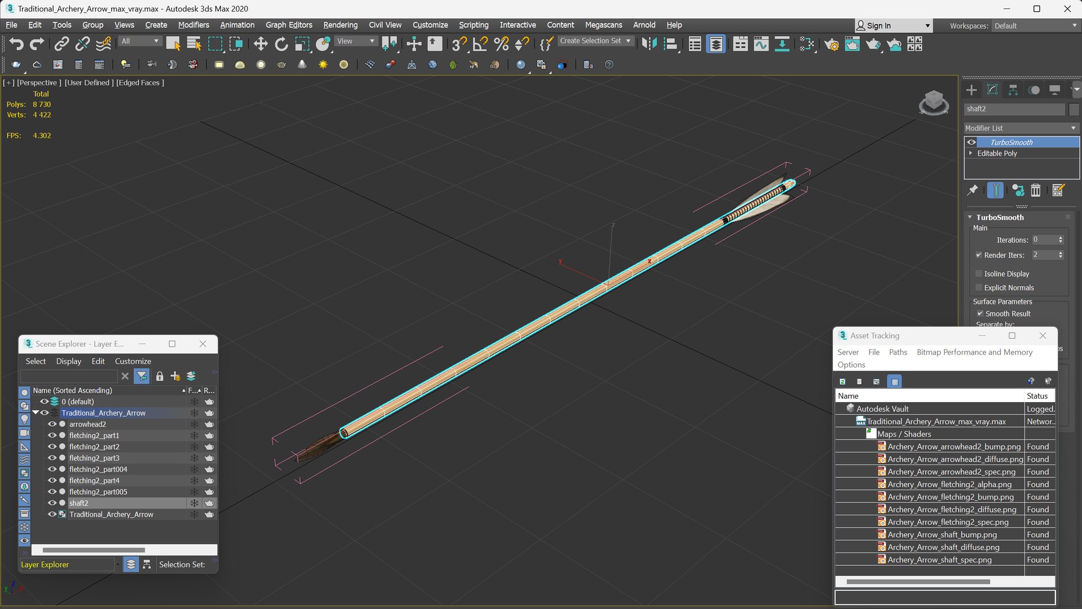Open the selection filter All dropdown
Screen dimensions: 1082x609
(140, 41)
